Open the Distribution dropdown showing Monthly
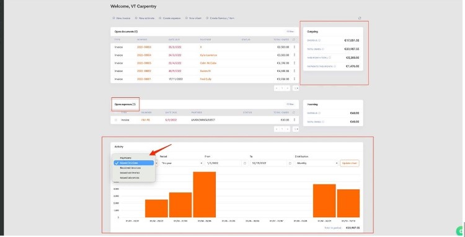Image resolution: width=465 pixels, height=237 pixels. (316, 163)
